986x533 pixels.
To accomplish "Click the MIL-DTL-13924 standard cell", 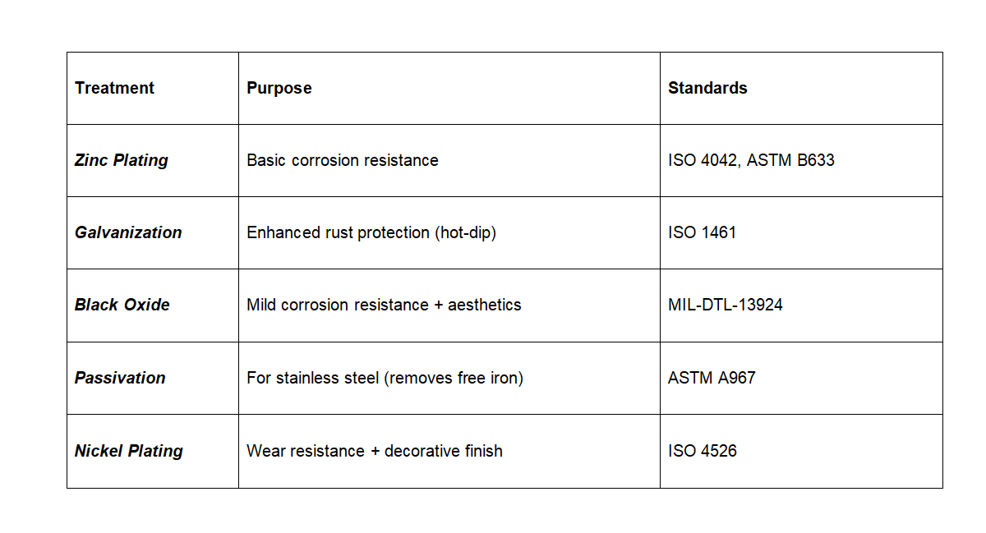I will 801,305.
